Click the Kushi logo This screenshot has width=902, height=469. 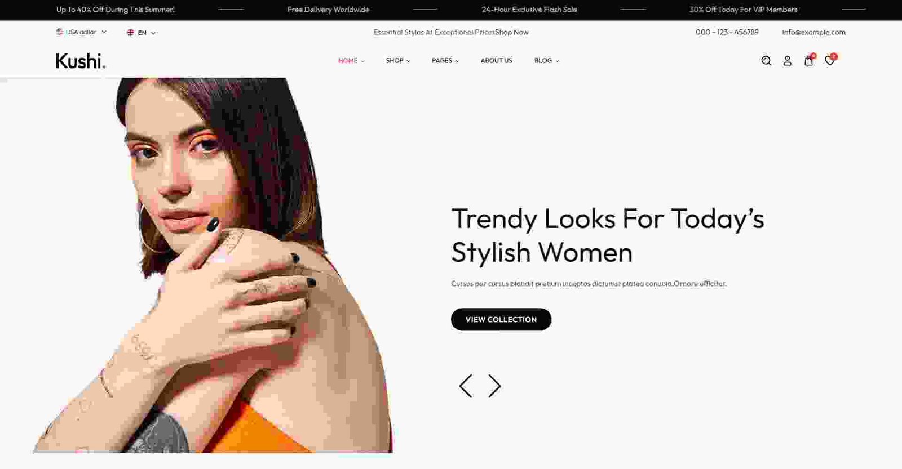pyautogui.click(x=81, y=61)
